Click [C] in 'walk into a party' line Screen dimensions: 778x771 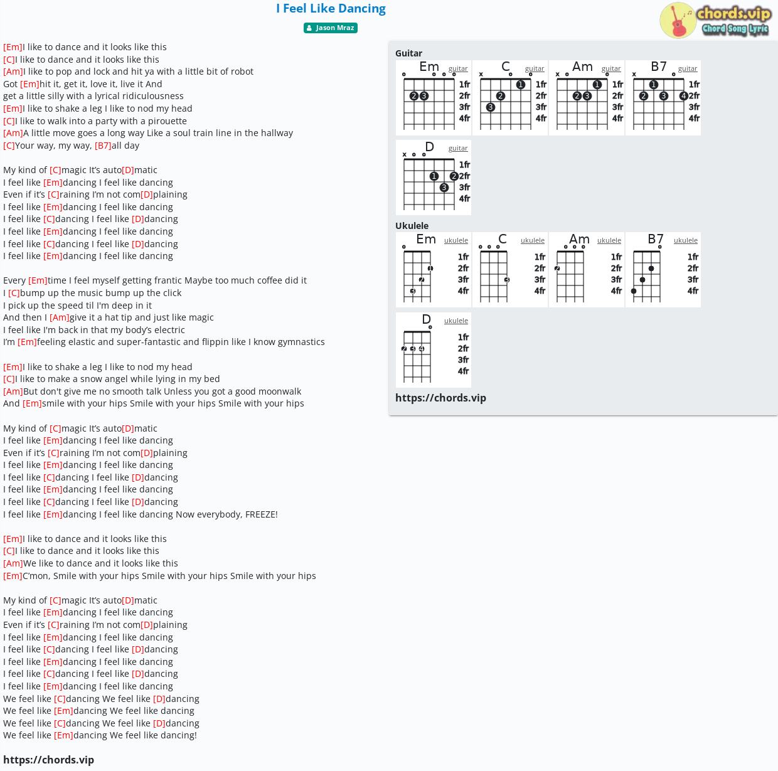tap(9, 121)
